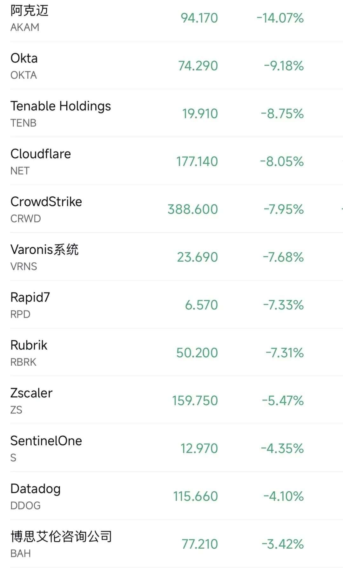Tap the Cloudflare price 177.140
Screen dimensions: 343x568
[197, 161]
